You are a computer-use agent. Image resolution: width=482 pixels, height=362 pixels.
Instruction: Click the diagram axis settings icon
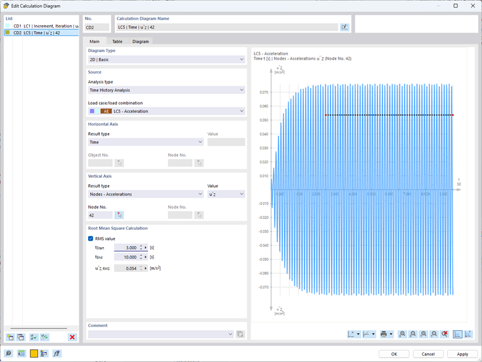pyautogui.click(x=351, y=334)
